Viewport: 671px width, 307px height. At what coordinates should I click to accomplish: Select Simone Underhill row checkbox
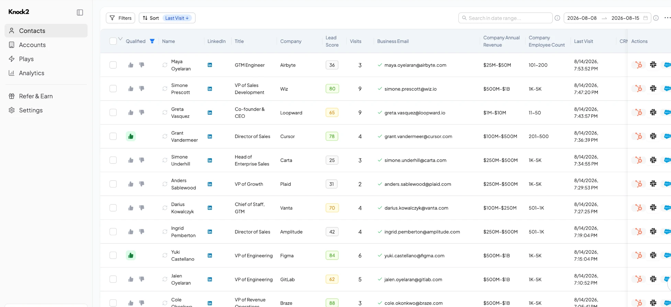coord(113,160)
